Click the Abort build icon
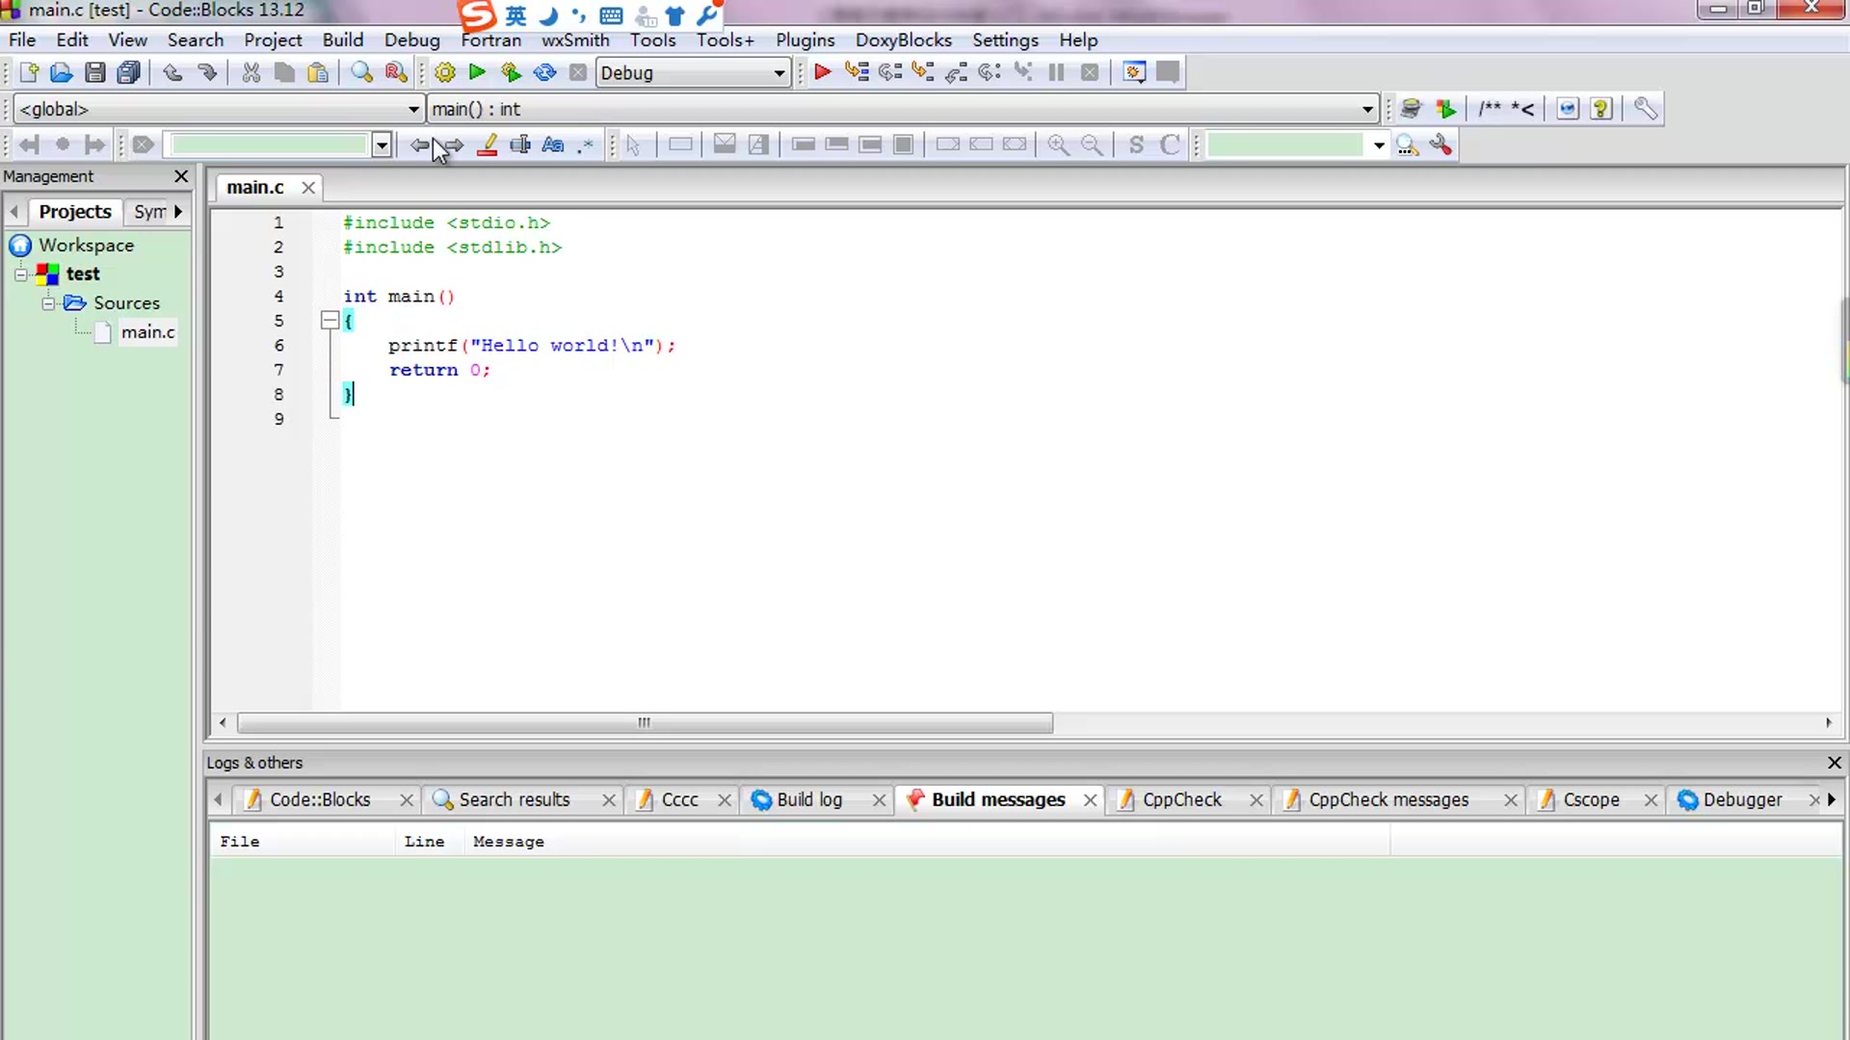 pos(578,72)
